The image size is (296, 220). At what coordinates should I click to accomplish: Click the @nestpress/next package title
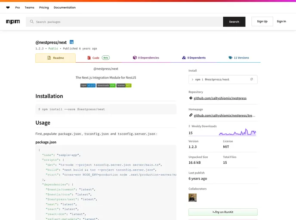(x=51, y=43)
